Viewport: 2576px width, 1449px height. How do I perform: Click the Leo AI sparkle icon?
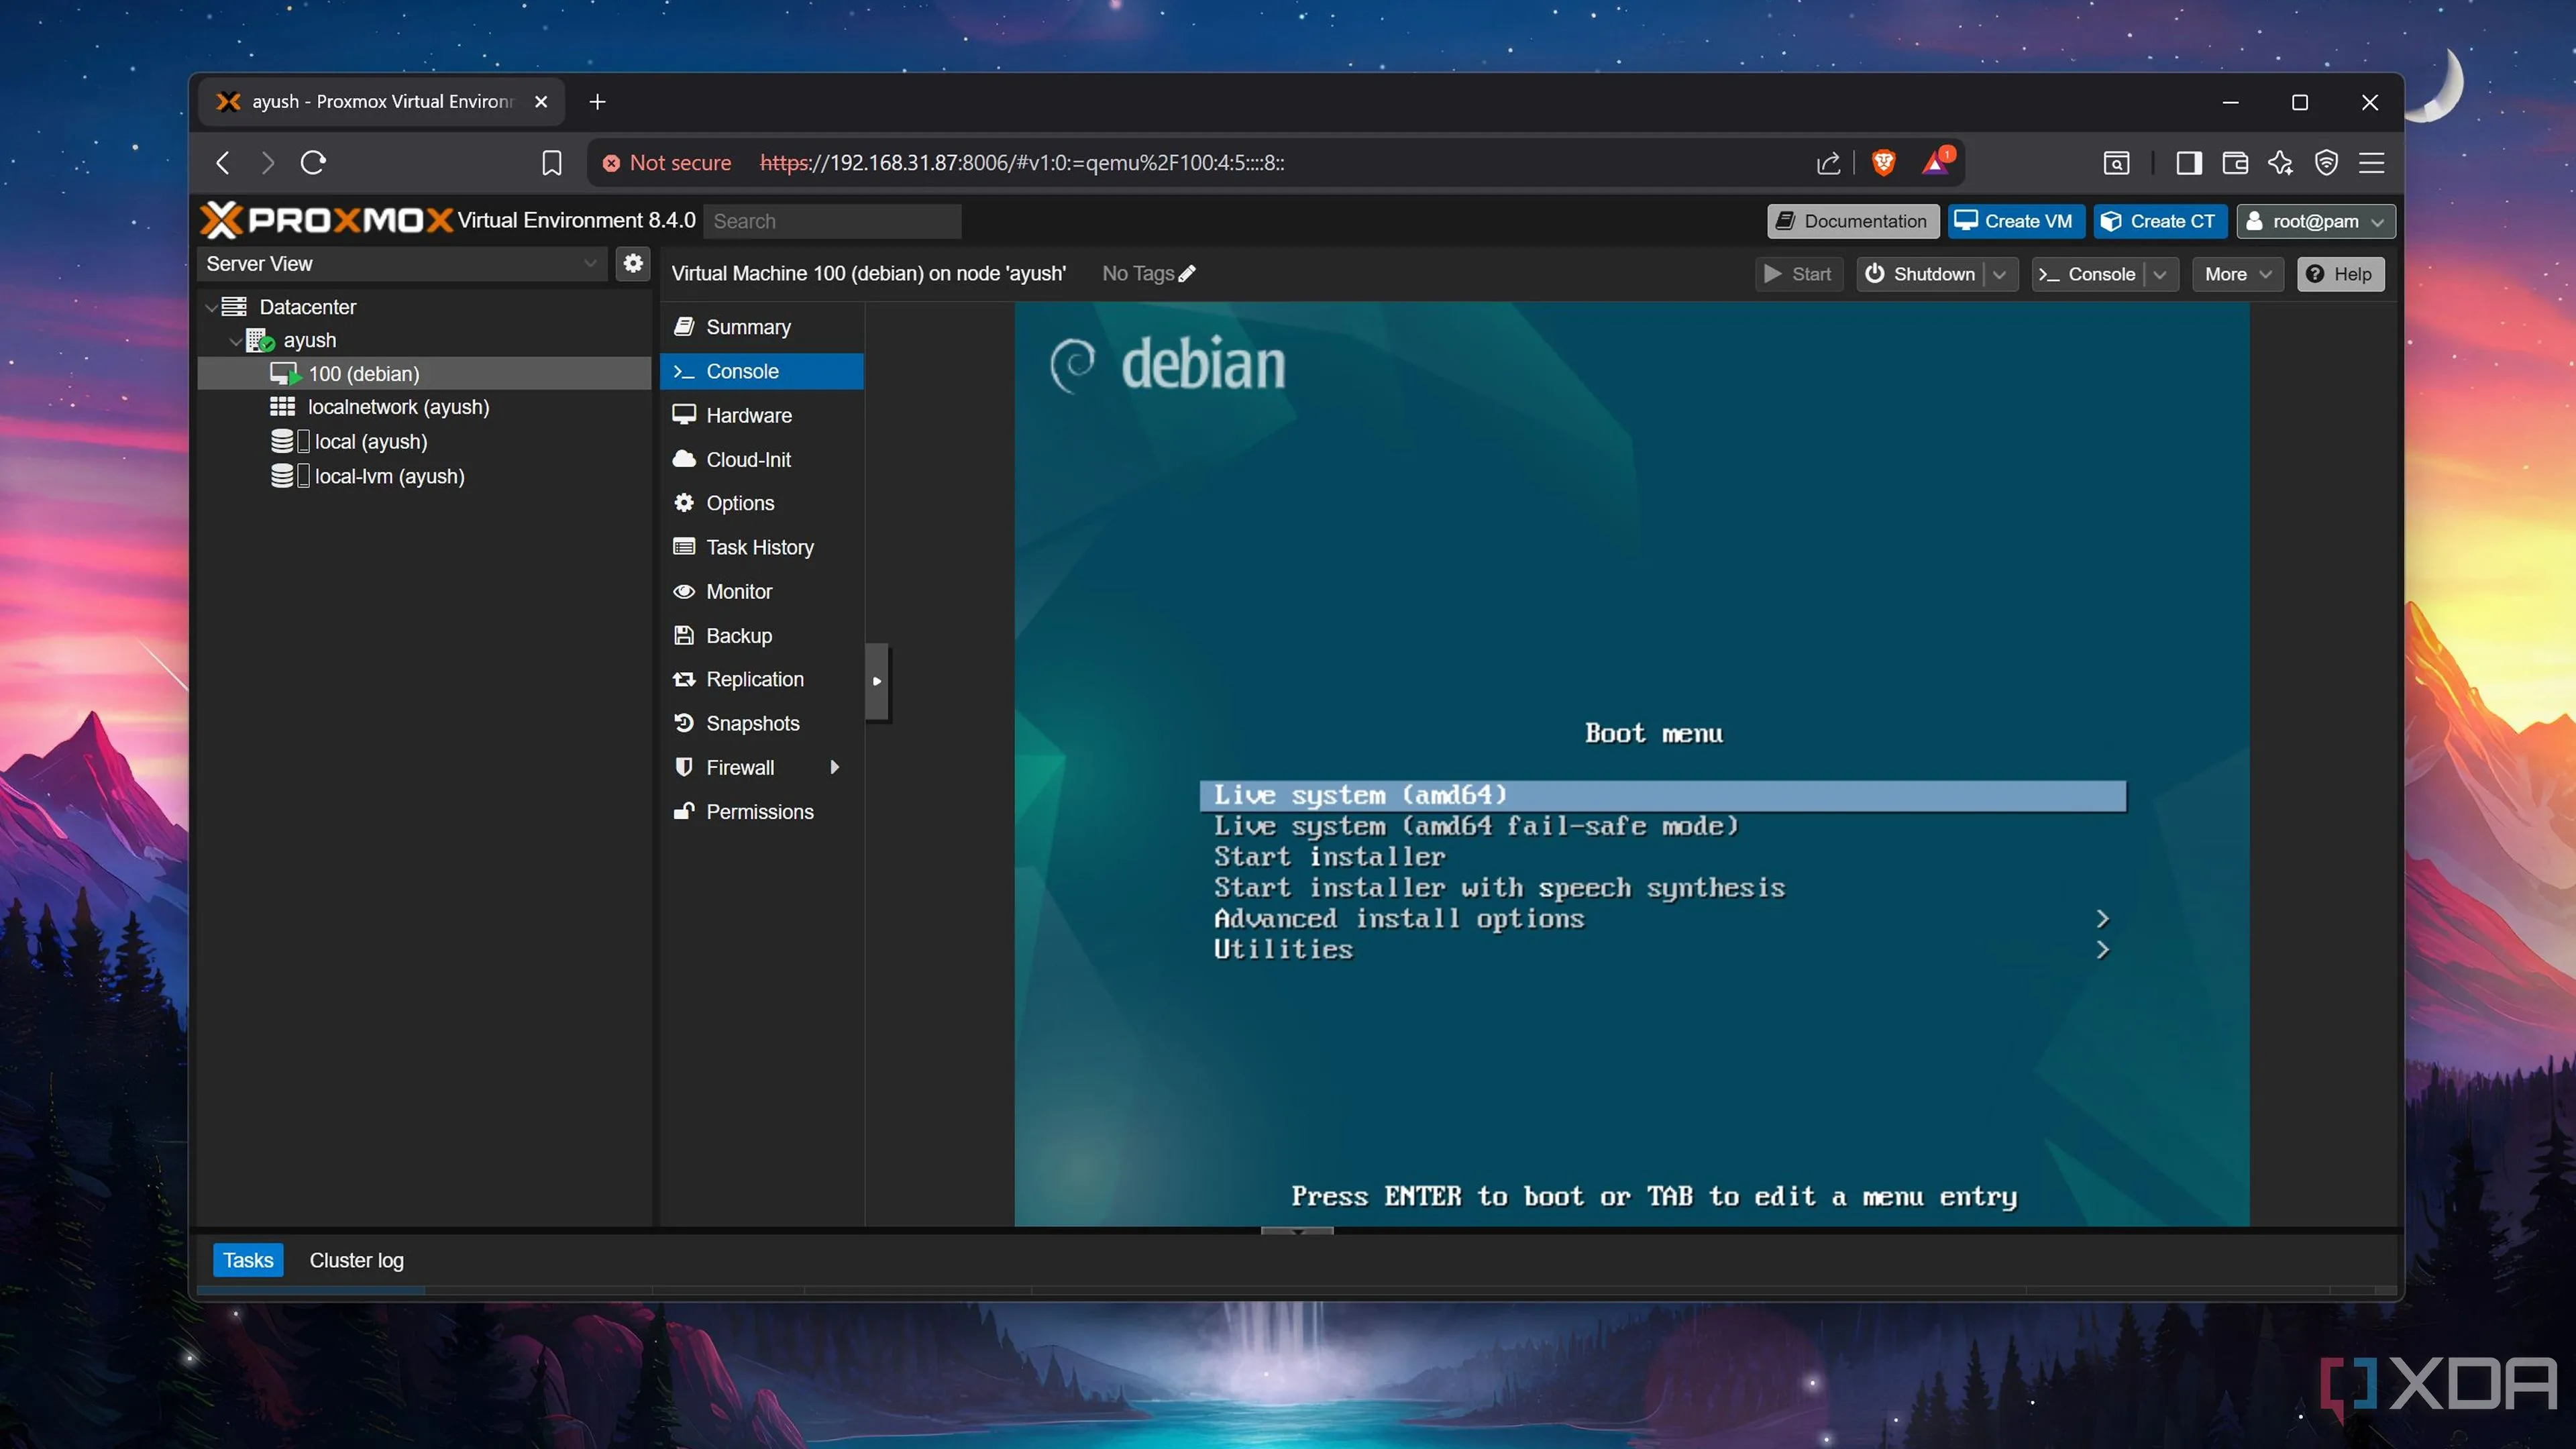click(2280, 163)
